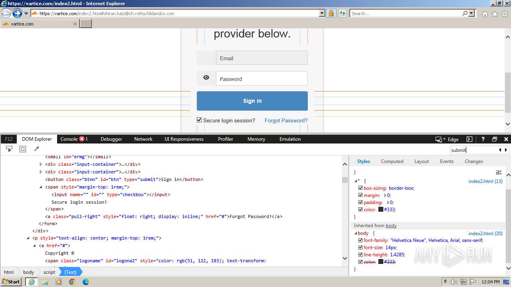Disable the font-family style checkbox
This screenshot has height=287, width=511.
tap(360, 240)
